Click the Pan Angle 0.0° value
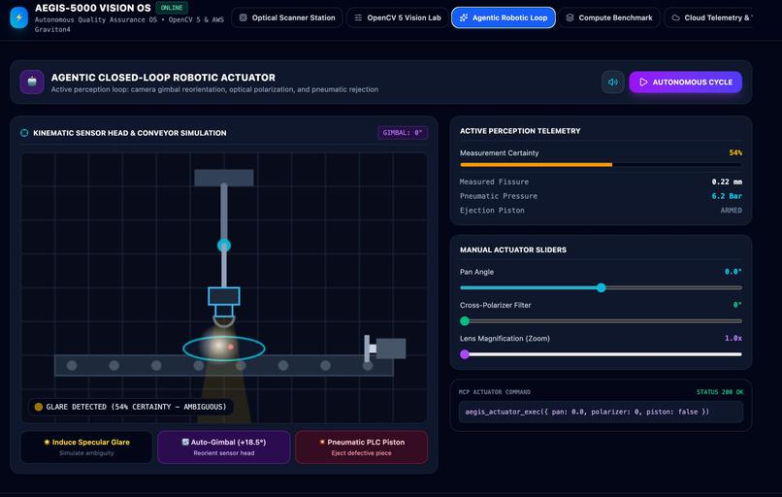The image size is (782, 497). (733, 272)
